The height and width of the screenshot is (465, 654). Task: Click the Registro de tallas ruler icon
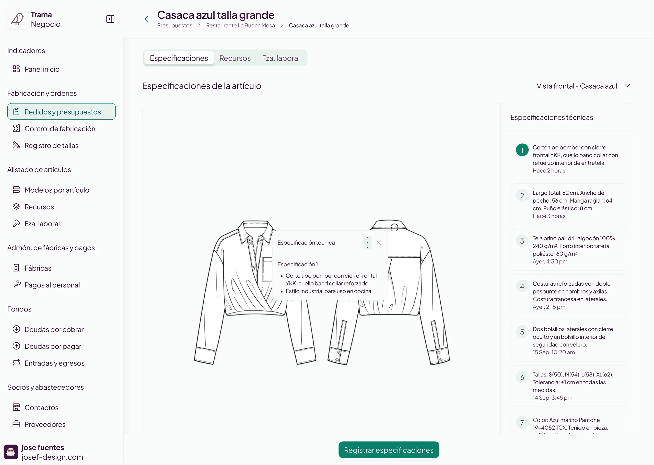(16, 145)
